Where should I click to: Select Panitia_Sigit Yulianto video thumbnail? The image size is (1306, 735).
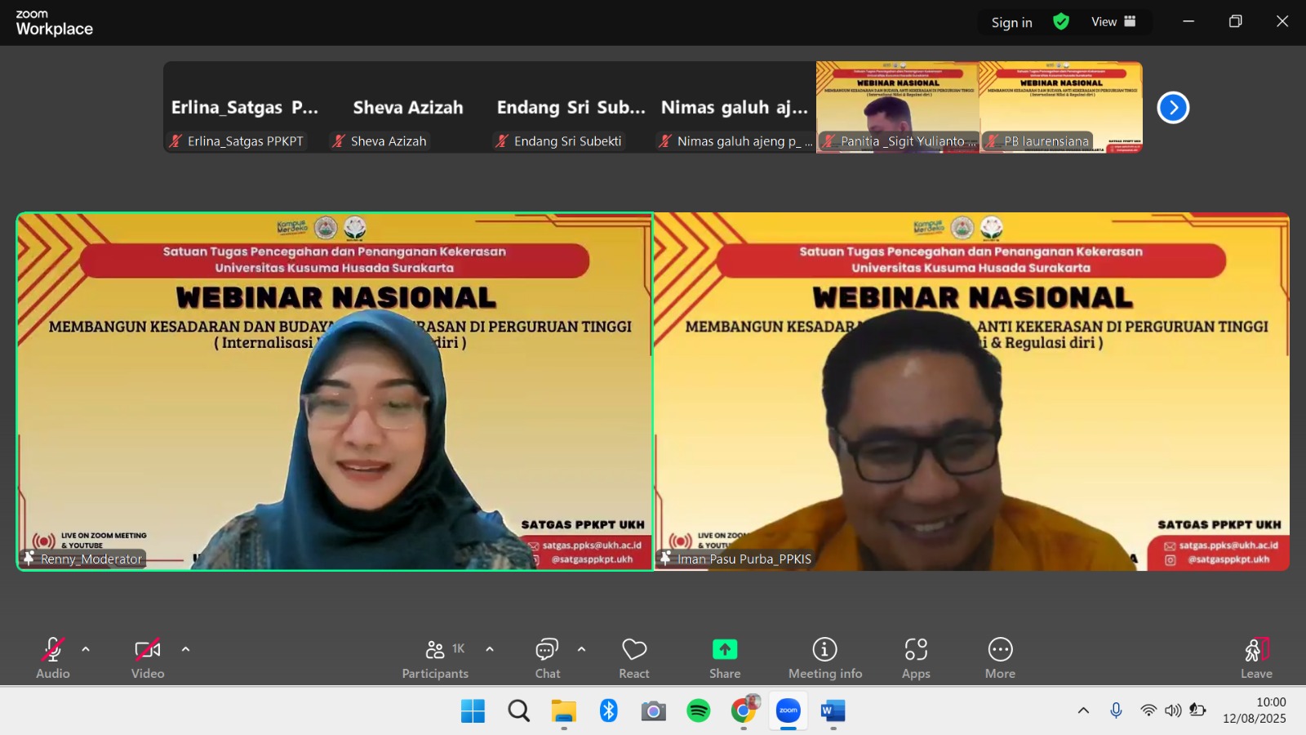click(897, 107)
